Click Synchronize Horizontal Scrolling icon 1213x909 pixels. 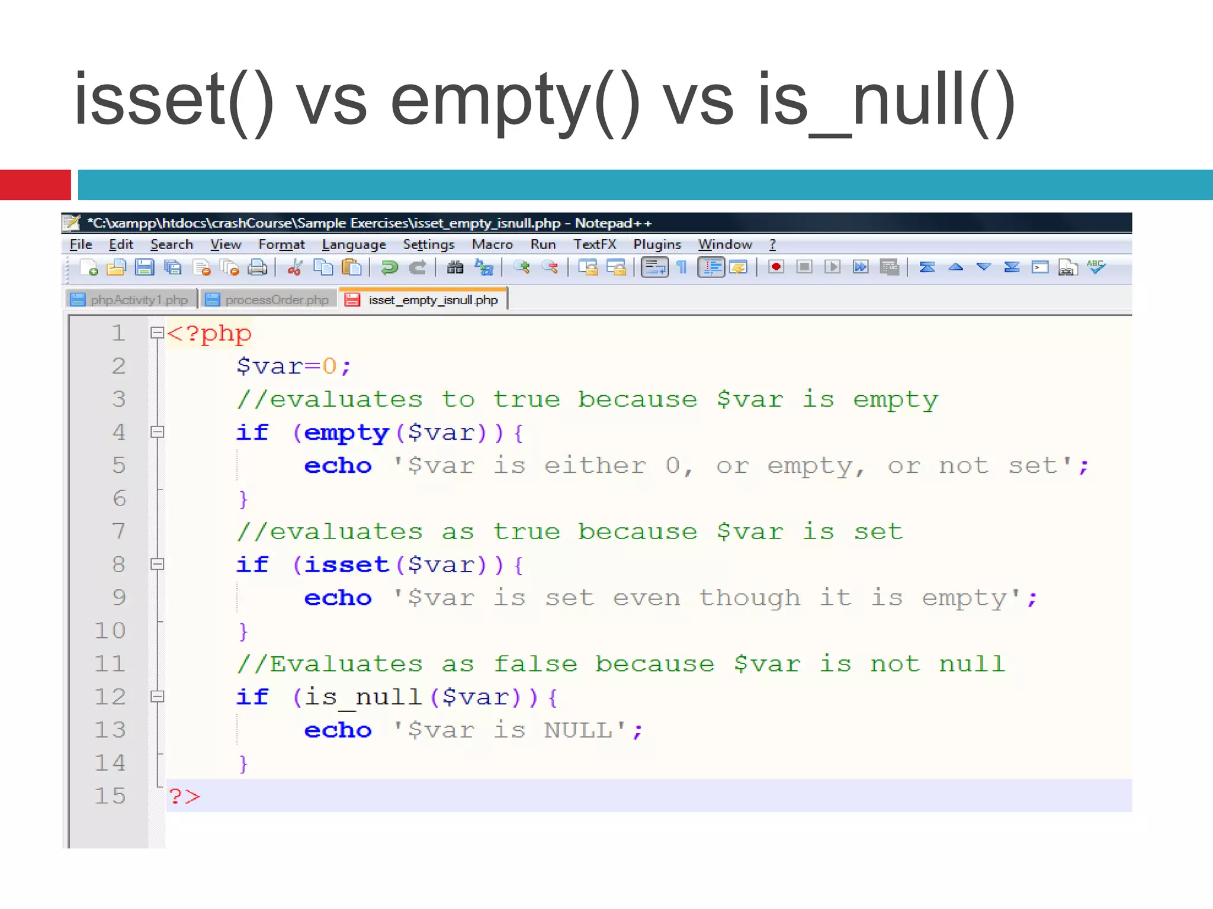coord(617,267)
